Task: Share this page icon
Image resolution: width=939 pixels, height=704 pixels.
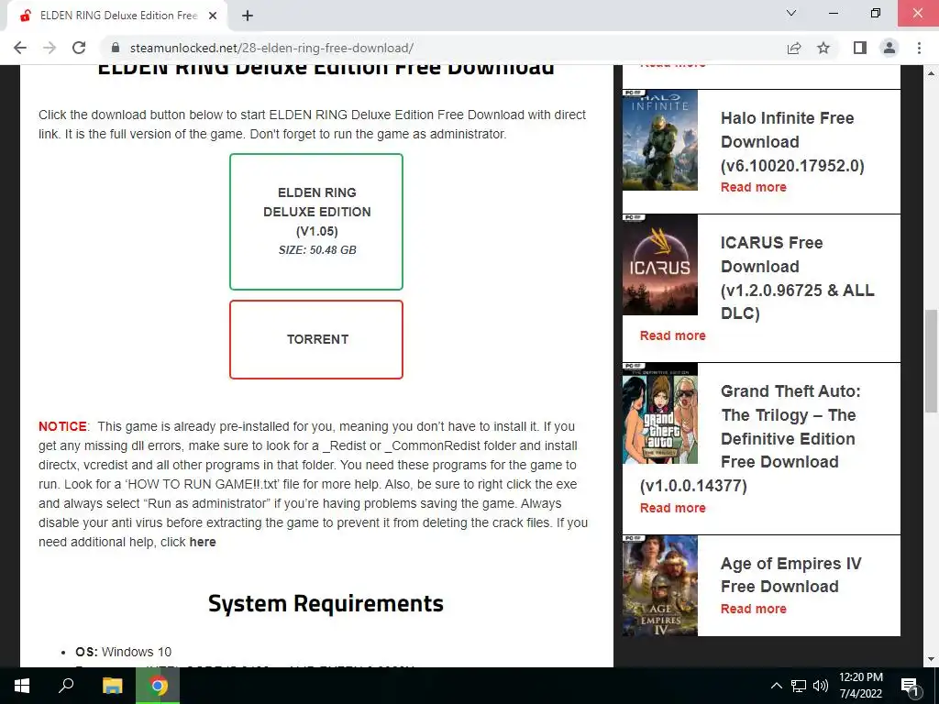Action: coord(794,48)
